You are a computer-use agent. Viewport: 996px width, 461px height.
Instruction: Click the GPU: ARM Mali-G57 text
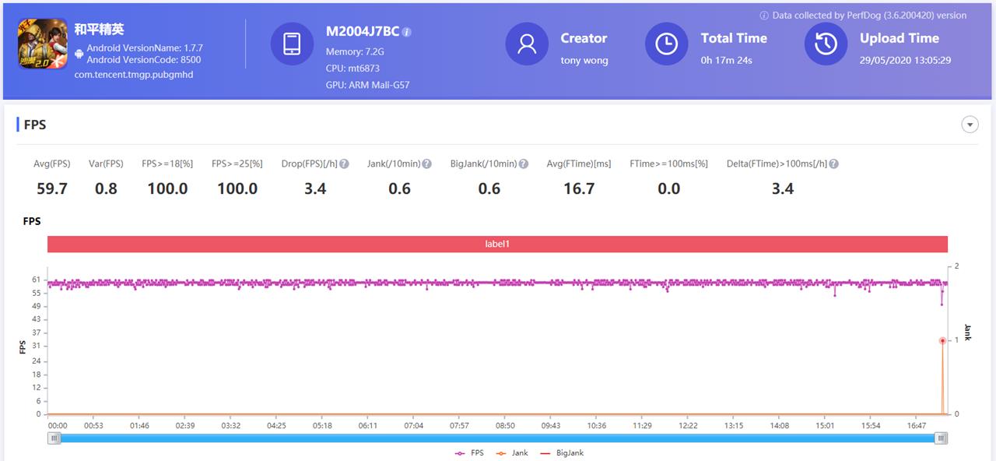click(x=367, y=84)
